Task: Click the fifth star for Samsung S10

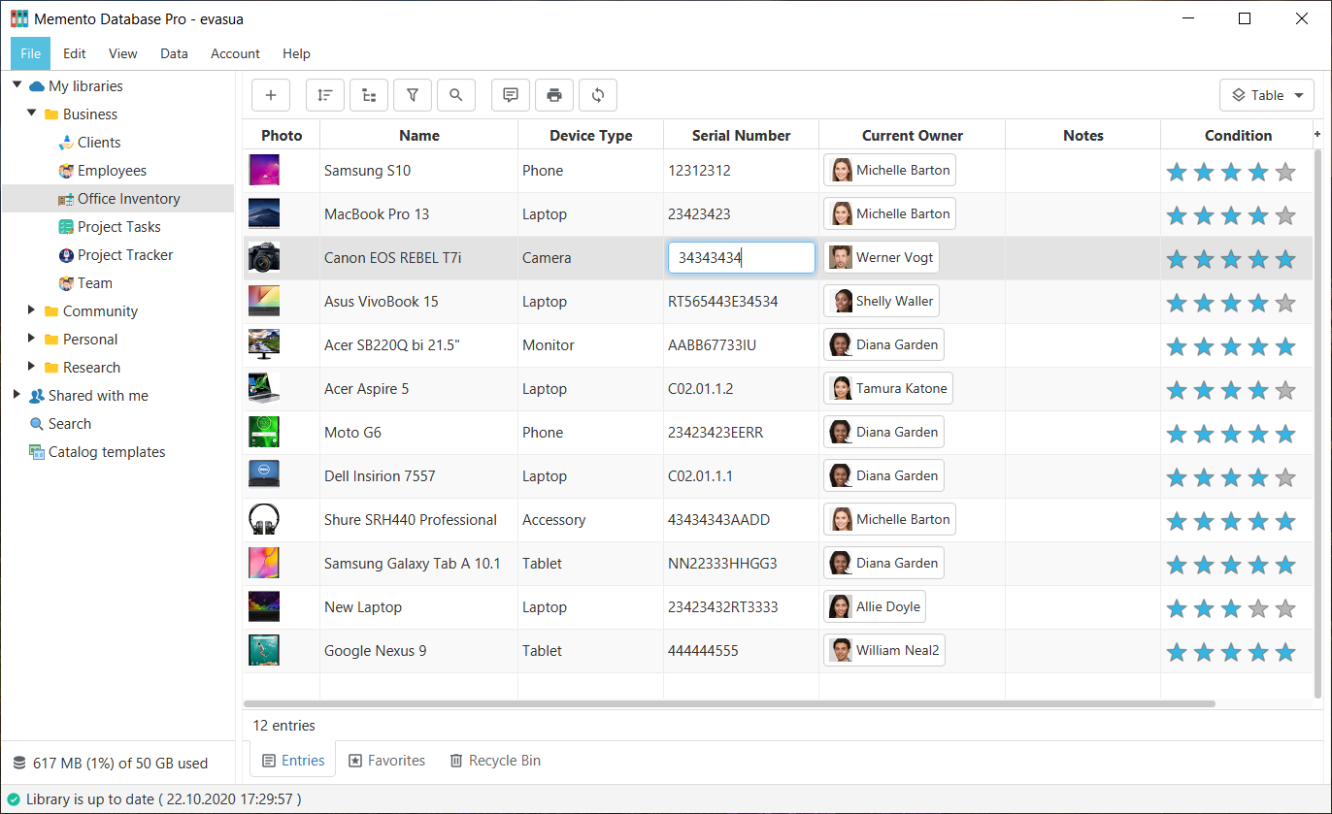Action: (1285, 173)
